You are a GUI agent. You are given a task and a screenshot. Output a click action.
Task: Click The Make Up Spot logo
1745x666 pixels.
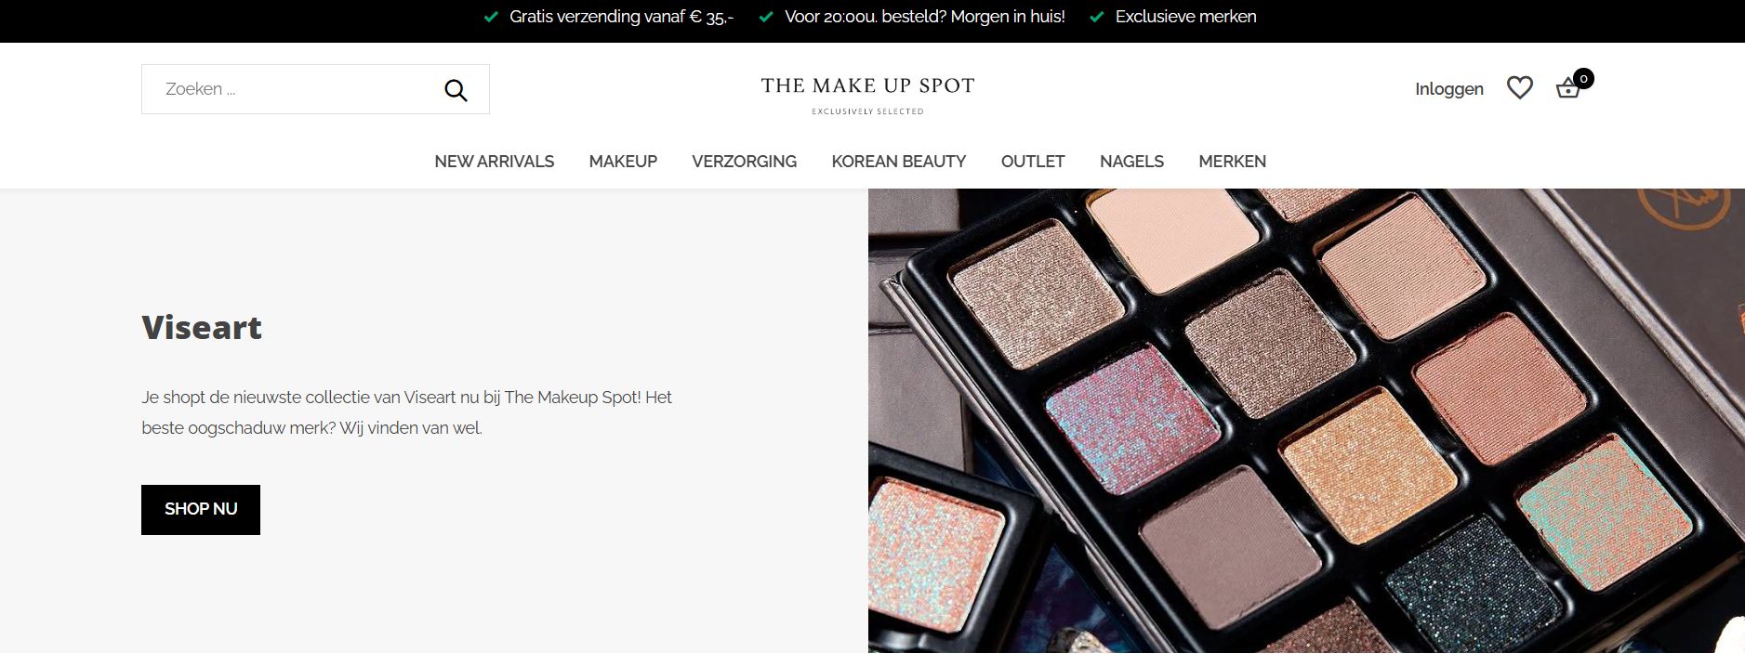pyautogui.click(x=867, y=95)
